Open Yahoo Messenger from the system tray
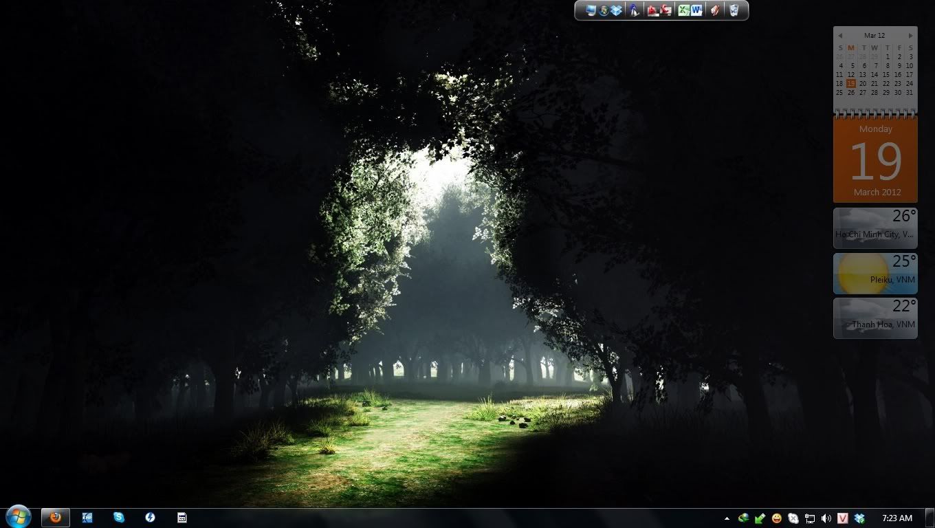935x528 pixels. tap(776, 518)
